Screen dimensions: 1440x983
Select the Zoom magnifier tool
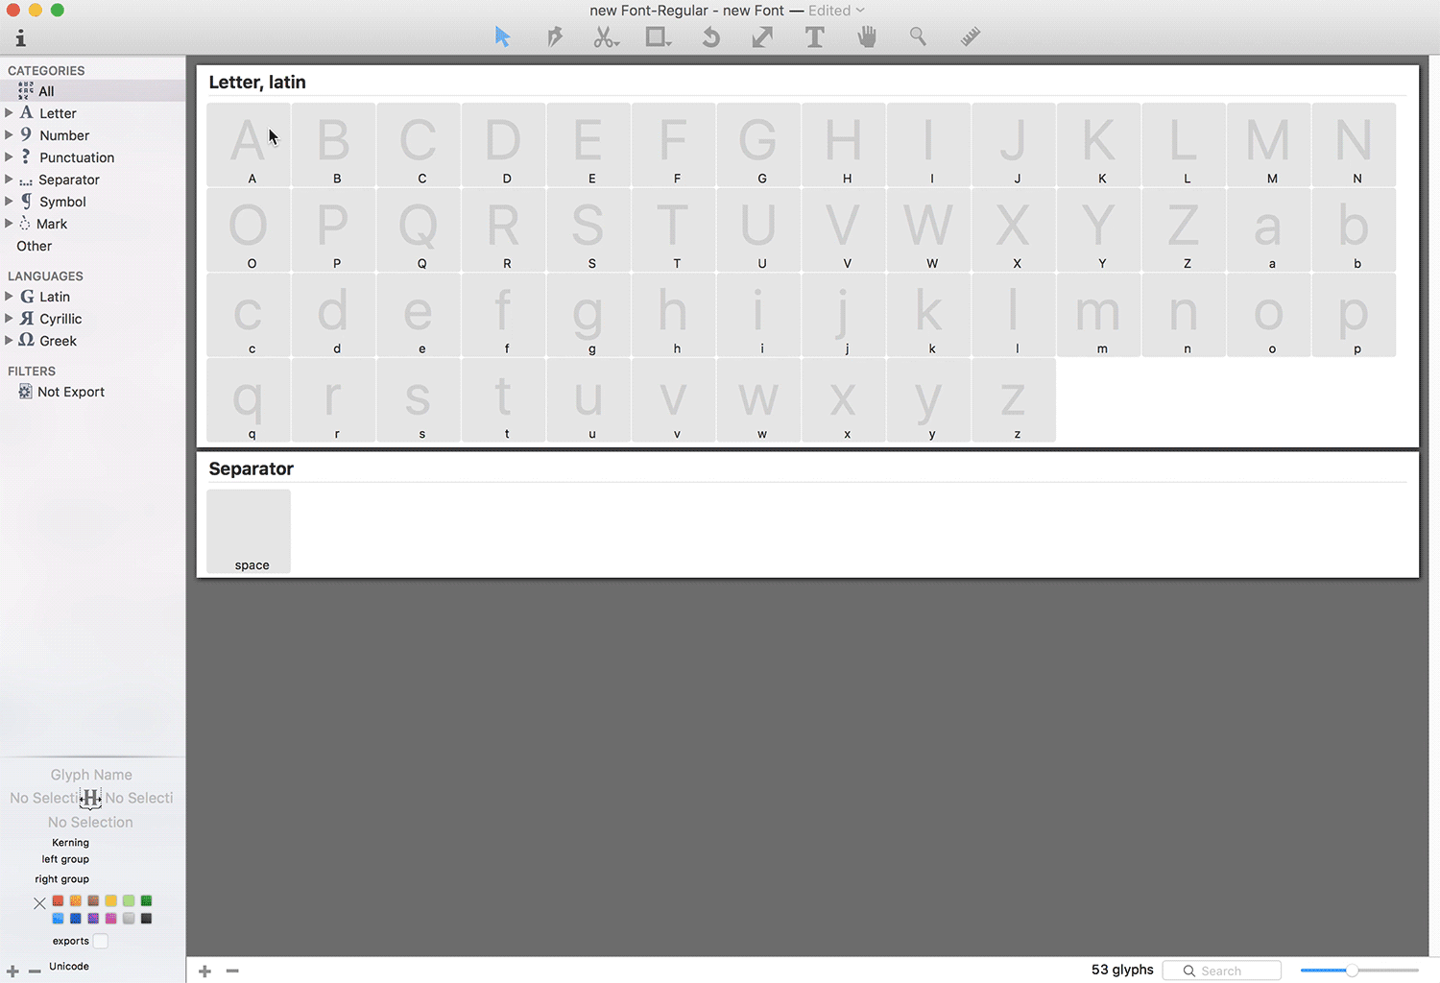coord(919,37)
